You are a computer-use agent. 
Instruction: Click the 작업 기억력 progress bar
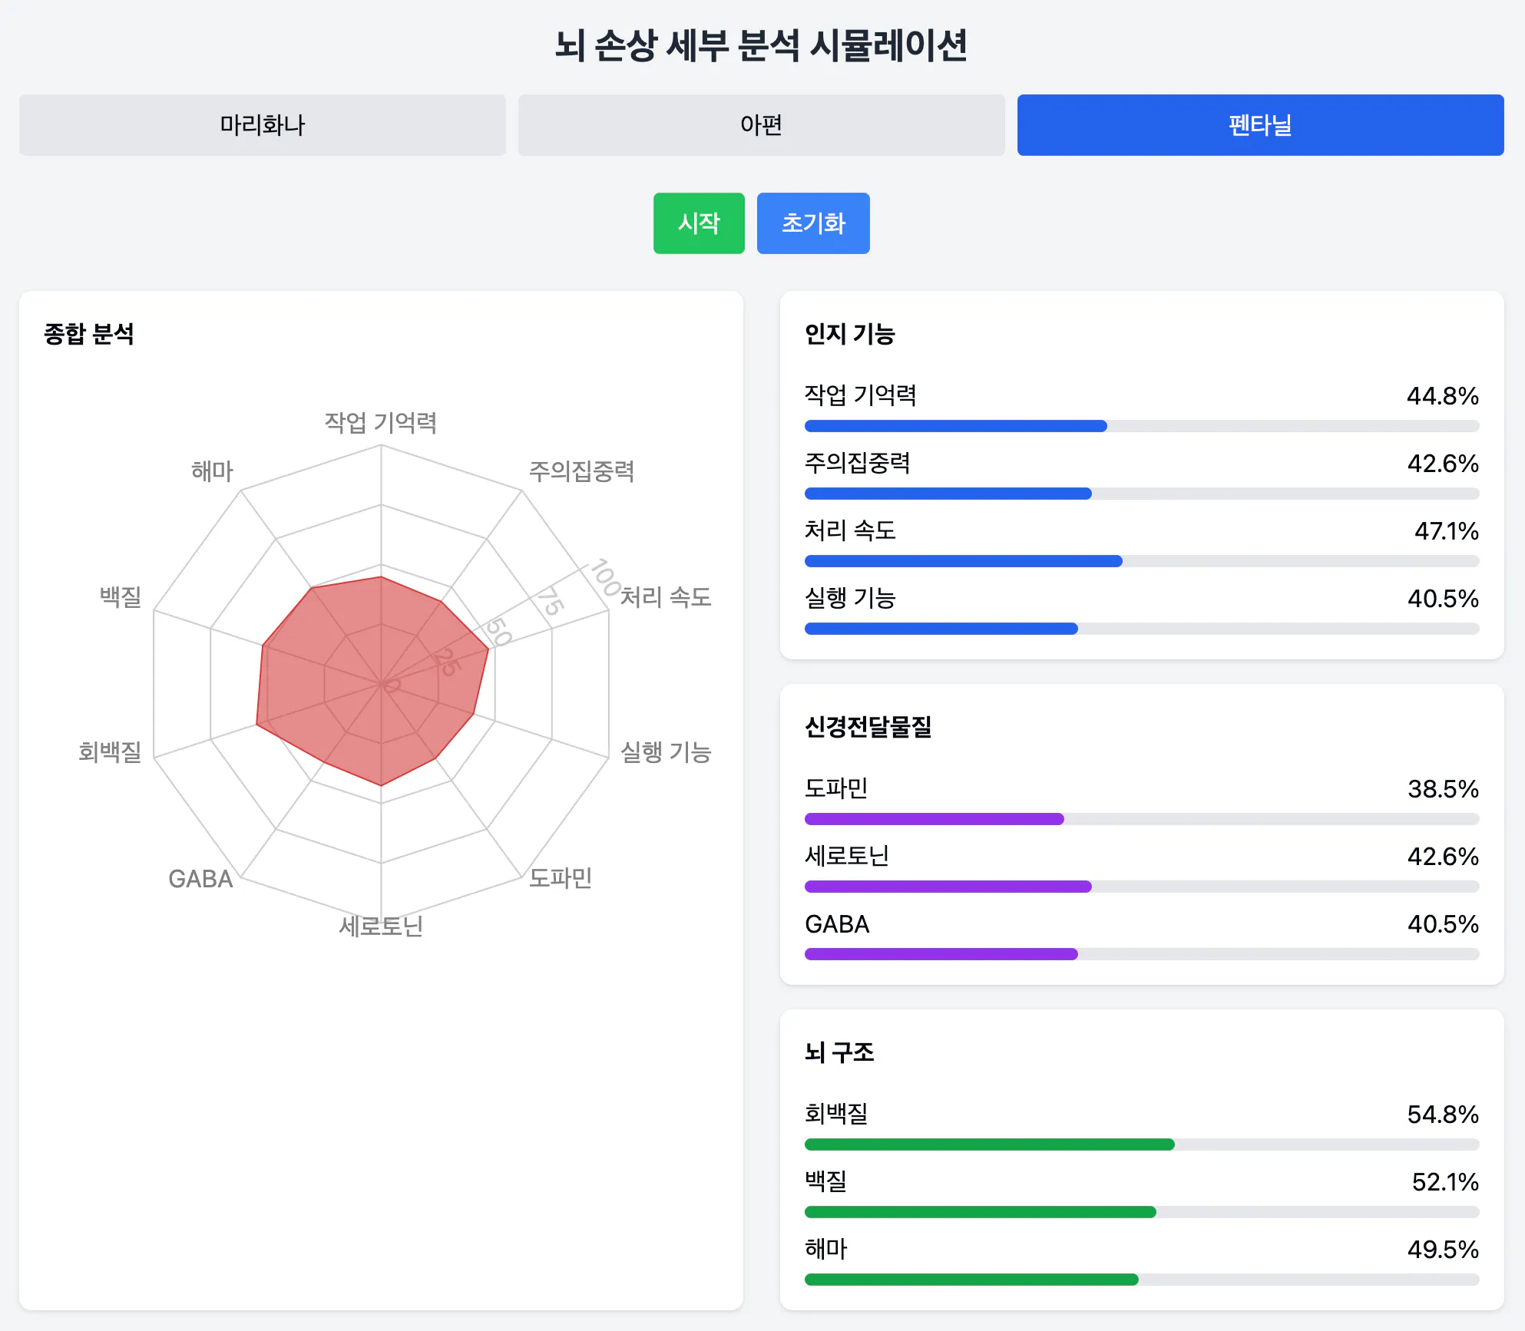tap(1141, 426)
